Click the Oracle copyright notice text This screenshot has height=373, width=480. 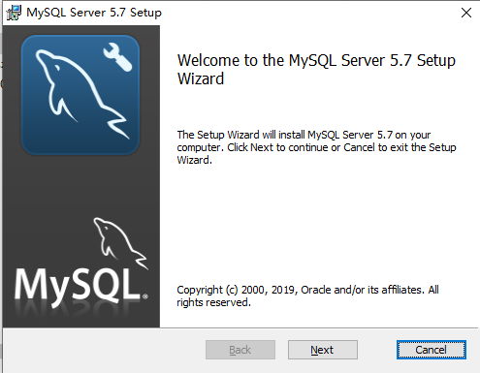307,295
